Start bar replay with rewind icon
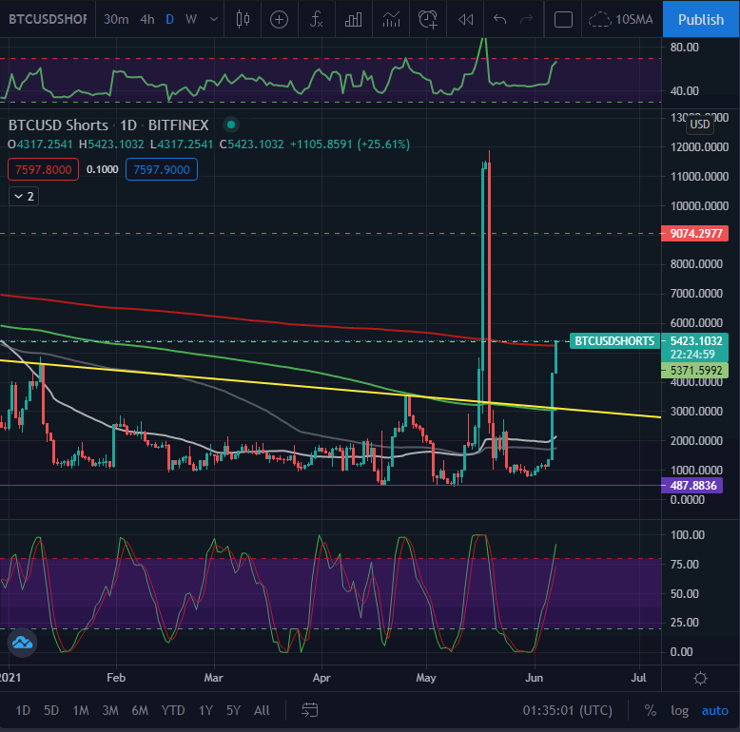The width and height of the screenshot is (740, 732). tap(466, 19)
